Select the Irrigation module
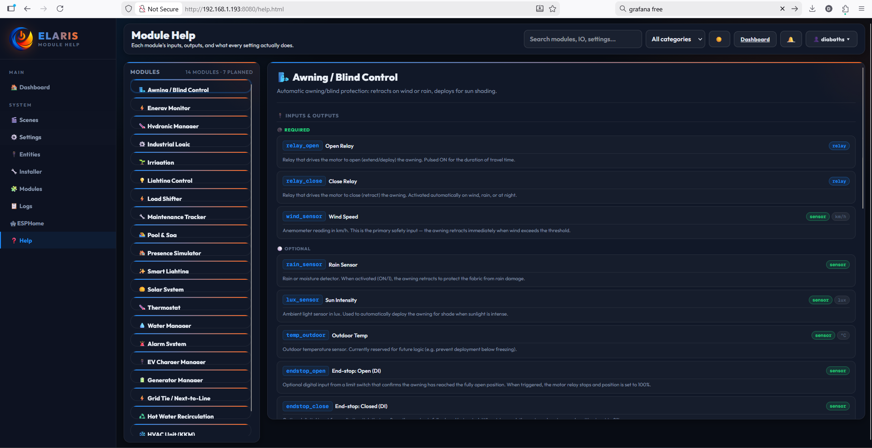The image size is (872, 448). point(160,162)
